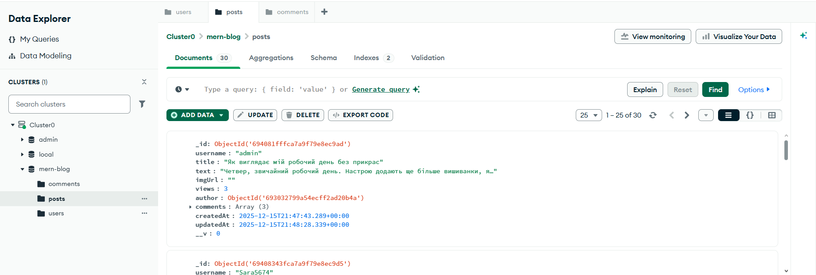Switch to list view
Screen dimensions: 816x275
[x=728, y=115]
